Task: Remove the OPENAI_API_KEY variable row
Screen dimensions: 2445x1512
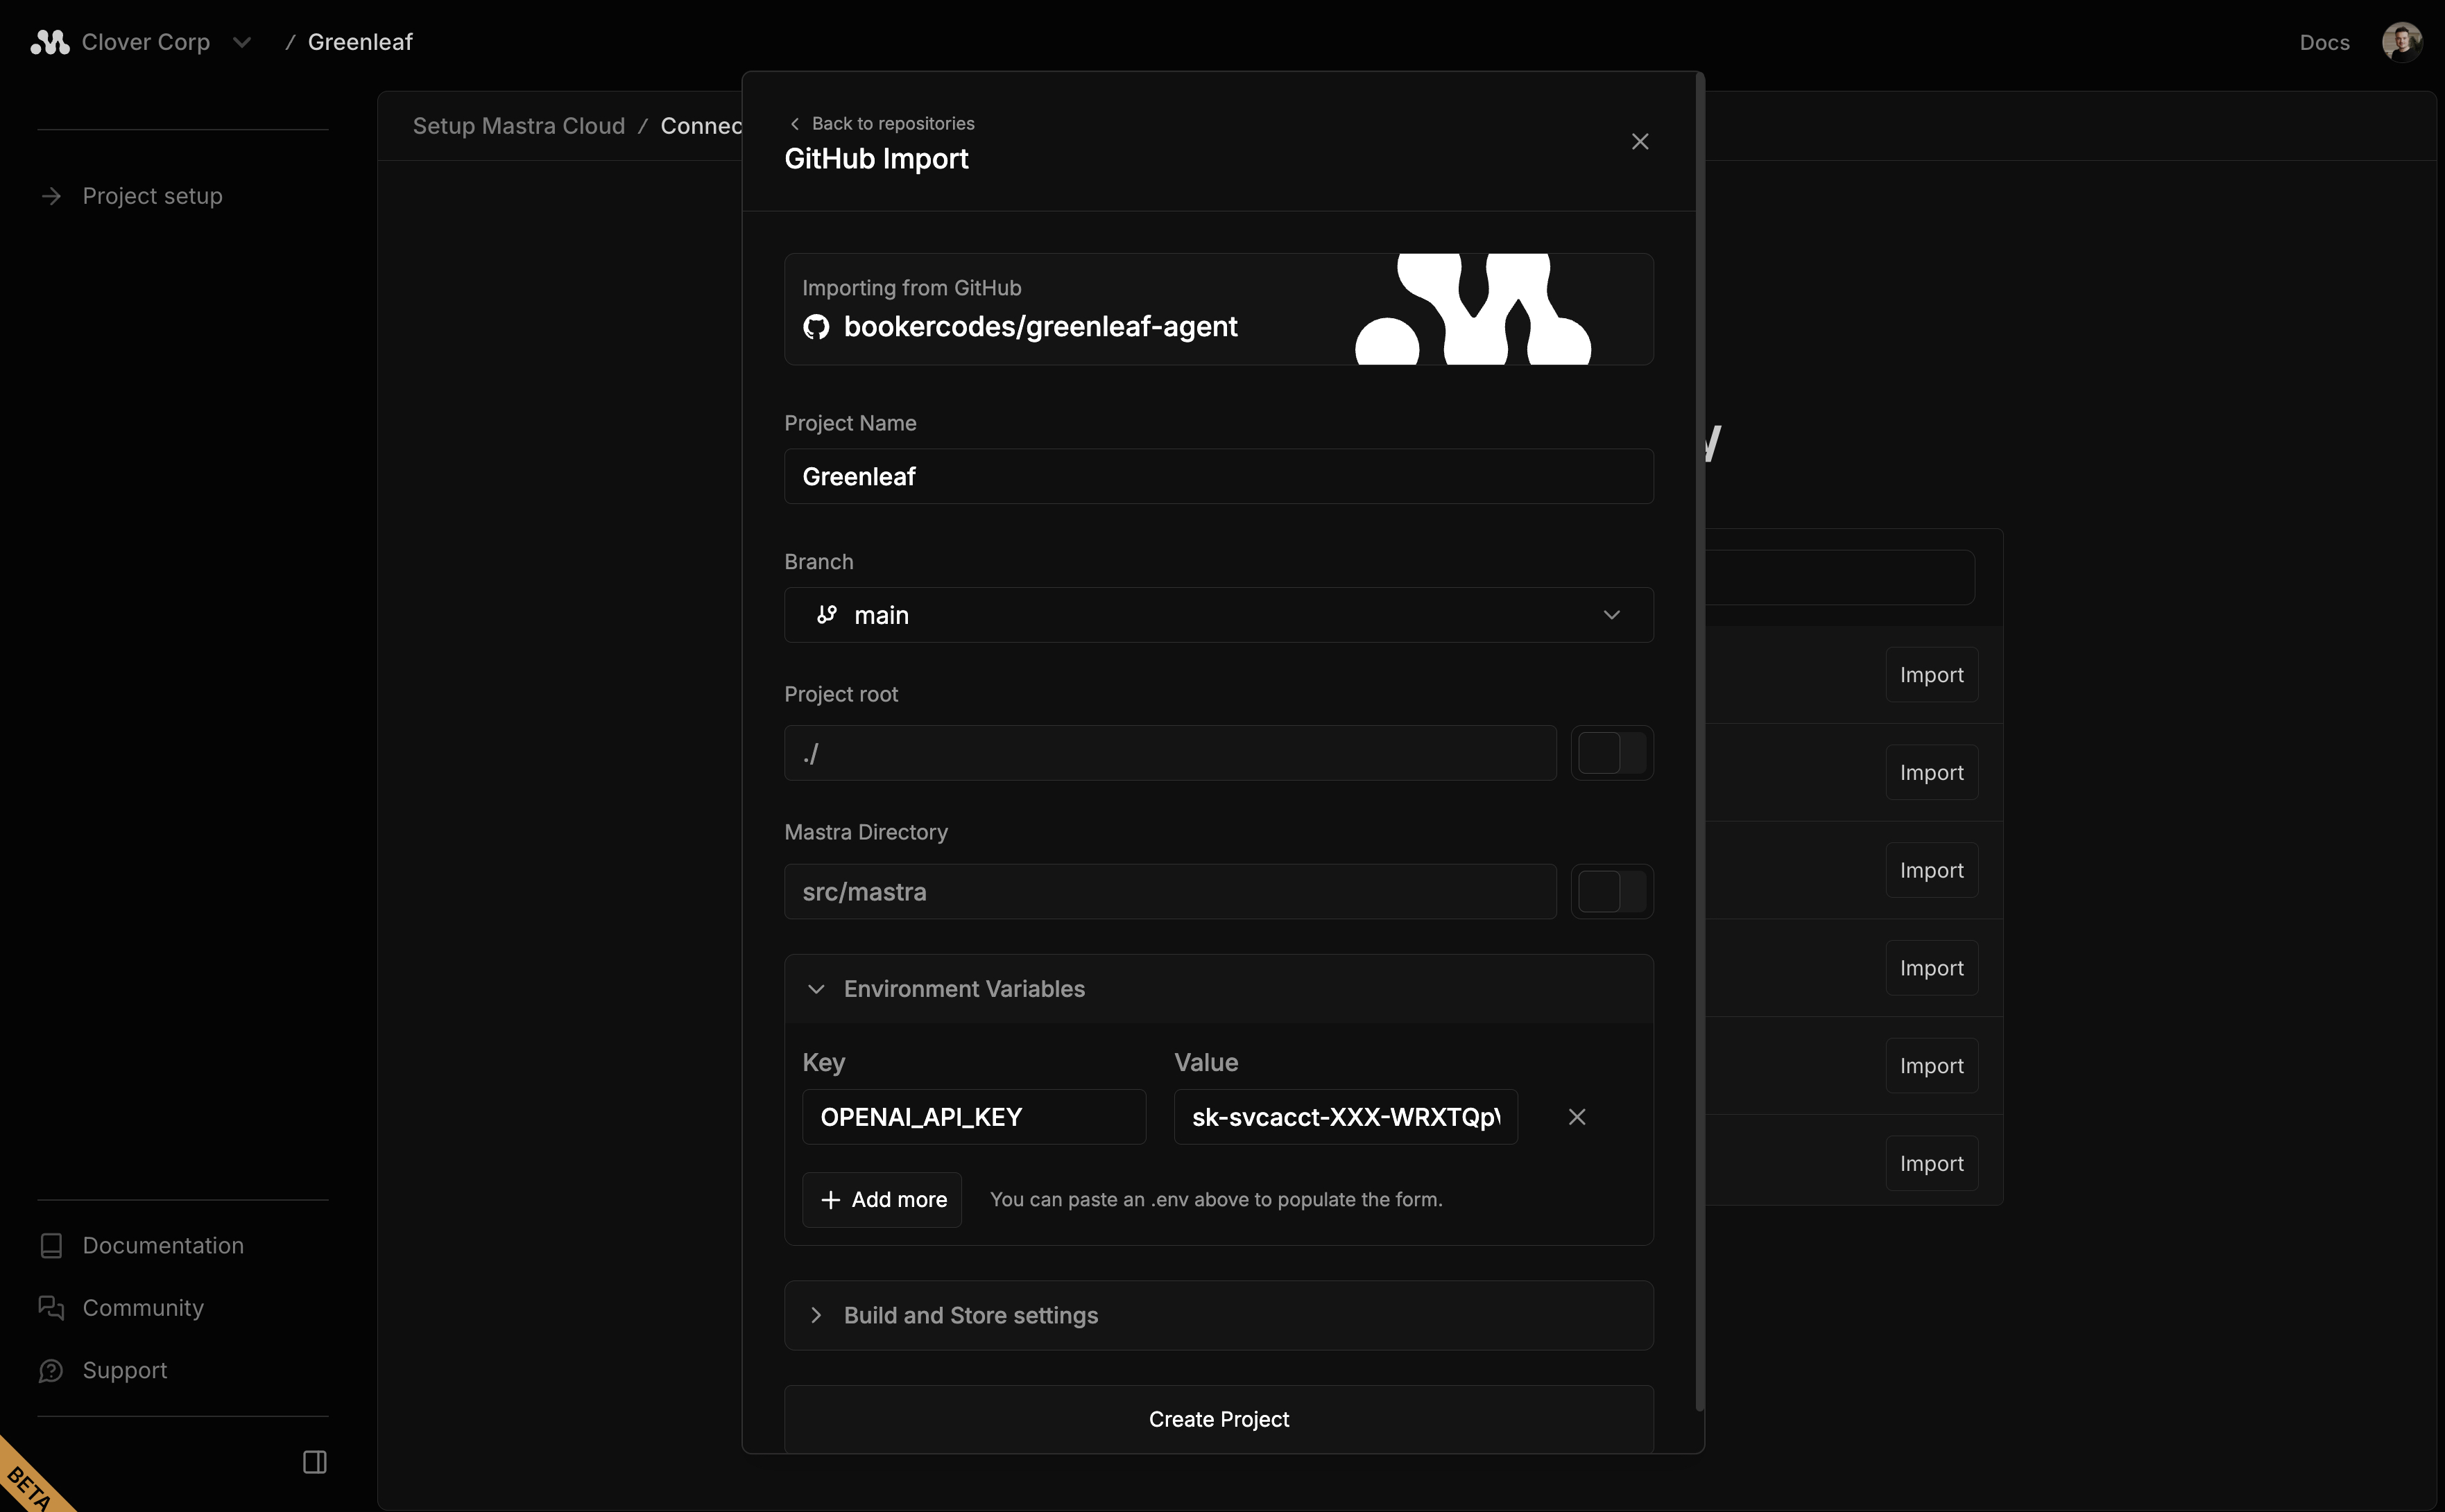Action: pos(1577,1117)
